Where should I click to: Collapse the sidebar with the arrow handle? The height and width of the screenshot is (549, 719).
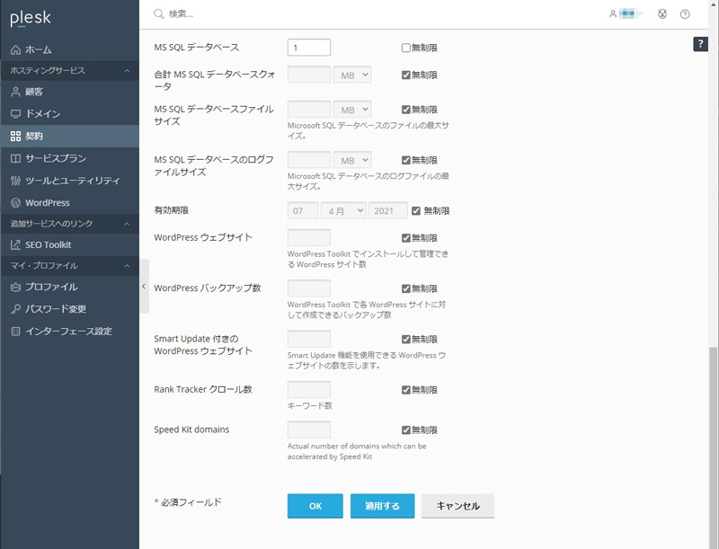coord(144,287)
